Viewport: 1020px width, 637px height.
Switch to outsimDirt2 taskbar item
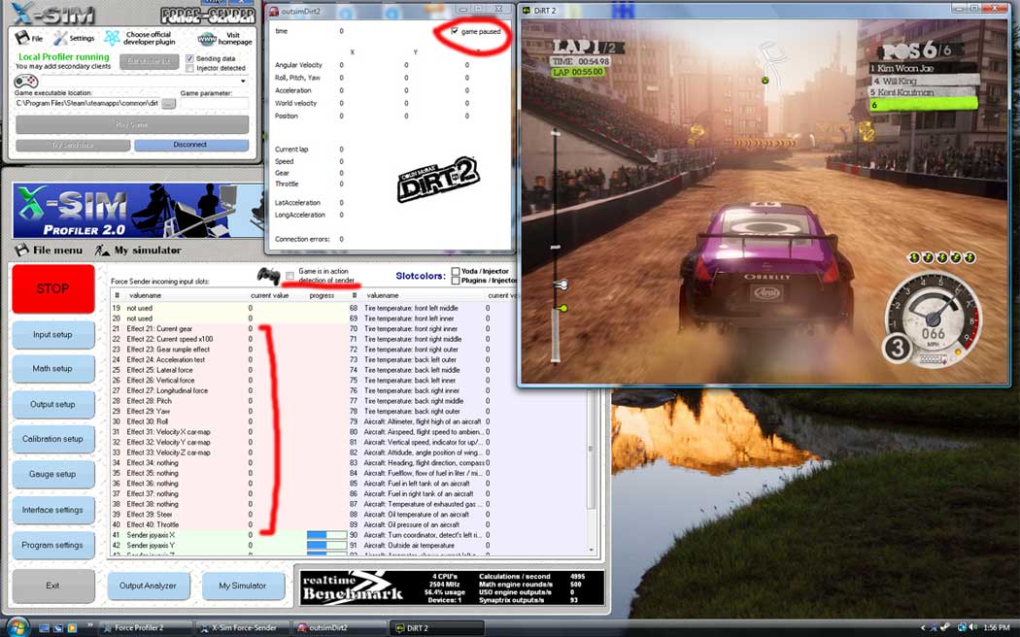[339, 628]
